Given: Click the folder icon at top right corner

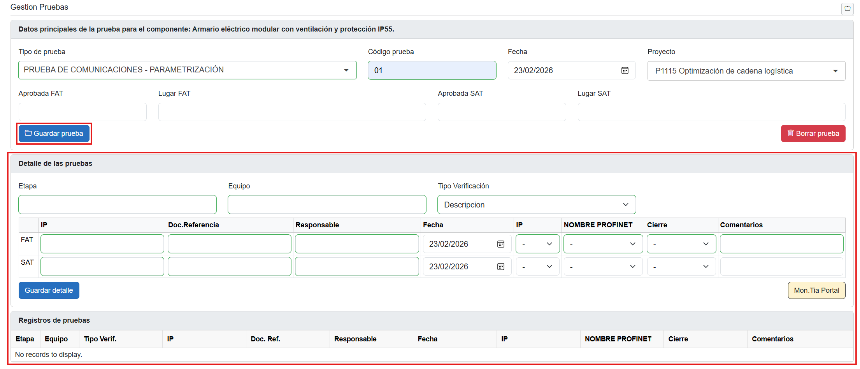Looking at the screenshot, I should (x=847, y=8).
